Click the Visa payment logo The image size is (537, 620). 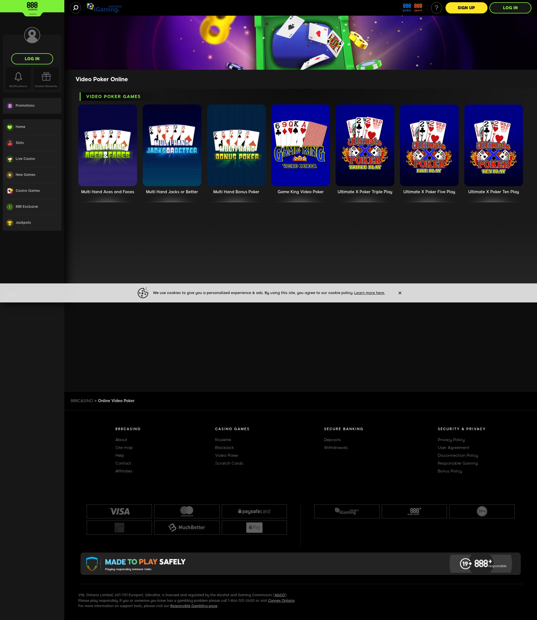(119, 511)
